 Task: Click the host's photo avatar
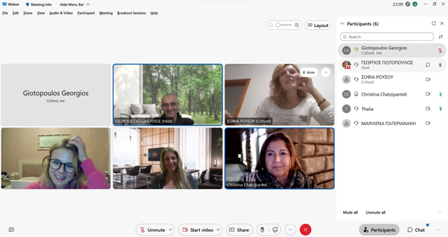(346, 65)
